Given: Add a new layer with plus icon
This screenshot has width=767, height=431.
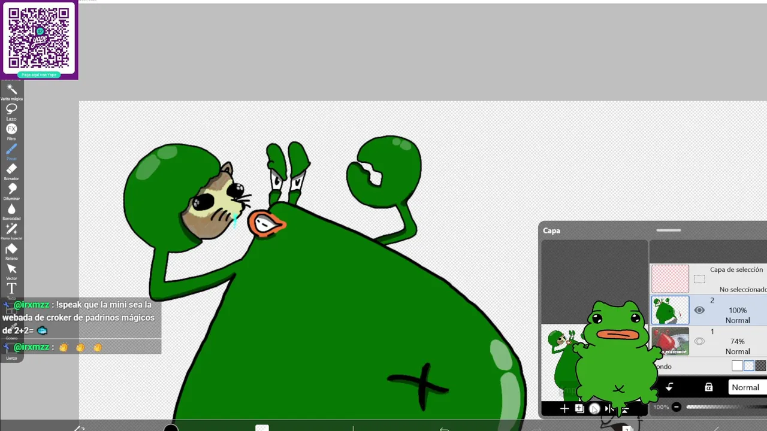Looking at the screenshot, I should [564, 409].
